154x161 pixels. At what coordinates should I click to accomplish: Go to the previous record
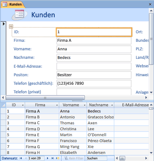[26, 158]
